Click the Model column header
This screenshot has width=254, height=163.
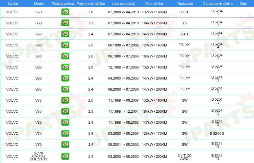coord(39,4)
